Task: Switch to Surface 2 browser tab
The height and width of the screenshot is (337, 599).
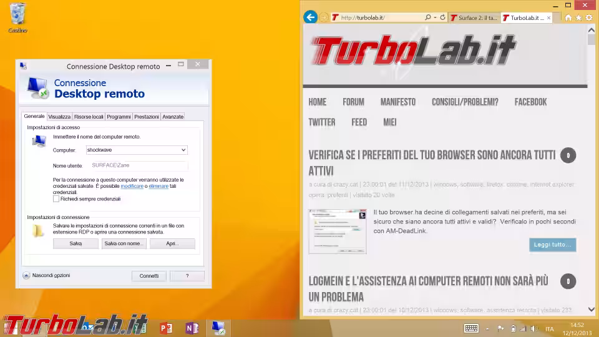Action: coord(475,18)
